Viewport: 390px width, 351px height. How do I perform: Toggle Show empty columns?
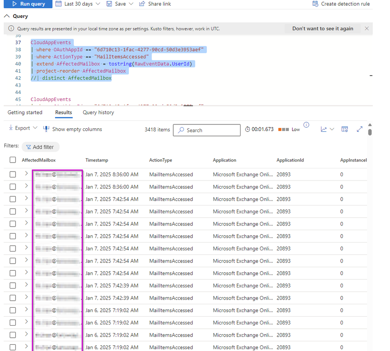(x=73, y=129)
